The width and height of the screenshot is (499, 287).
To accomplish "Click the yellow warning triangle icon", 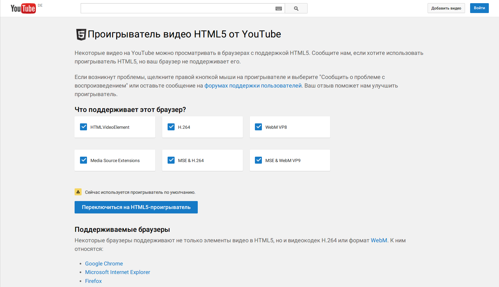I will [78, 192].
